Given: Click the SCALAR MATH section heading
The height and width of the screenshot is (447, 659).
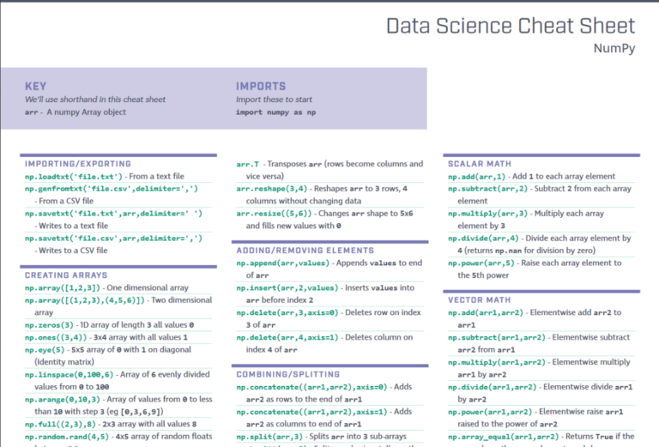Looking at the screenshot, I should [480, 164].
